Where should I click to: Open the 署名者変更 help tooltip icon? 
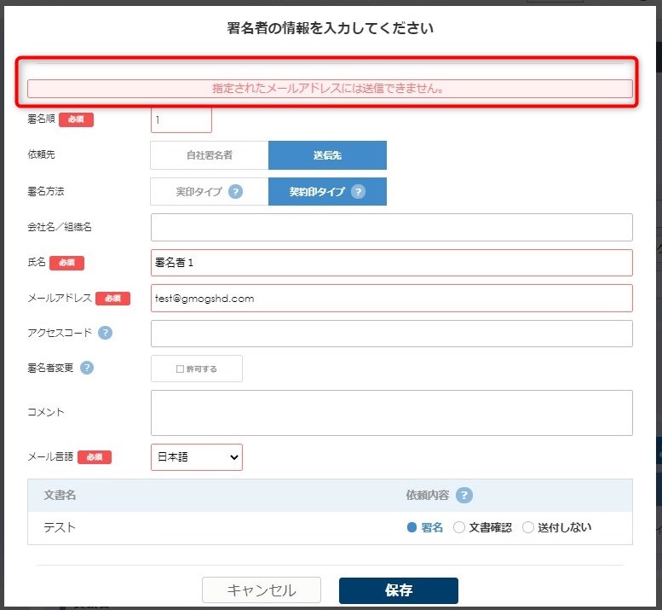(x=87, y=368)
